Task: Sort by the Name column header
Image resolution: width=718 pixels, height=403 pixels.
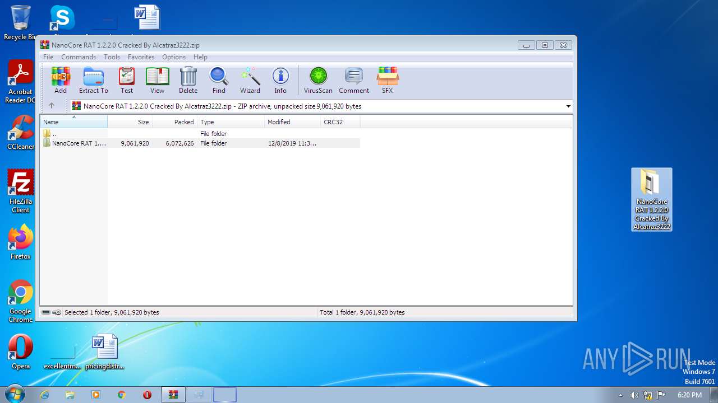Action: [x=73, y=122]
